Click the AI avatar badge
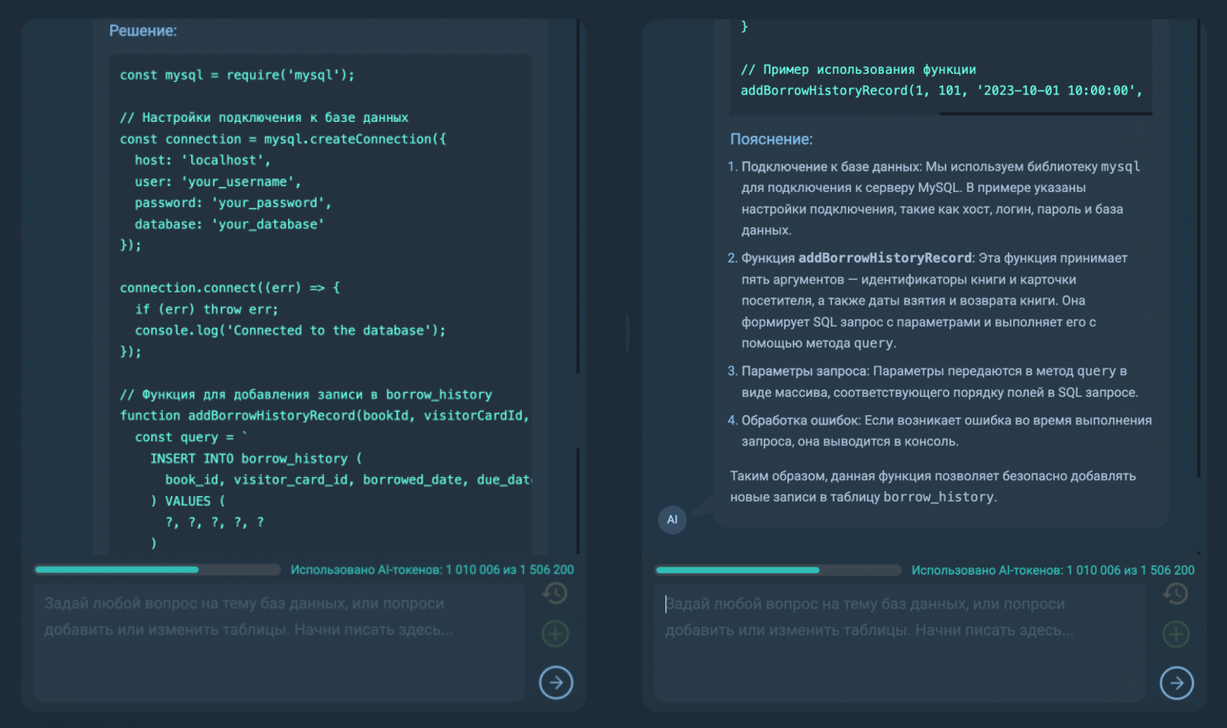The image size is (1227, 728). point(672,520)
